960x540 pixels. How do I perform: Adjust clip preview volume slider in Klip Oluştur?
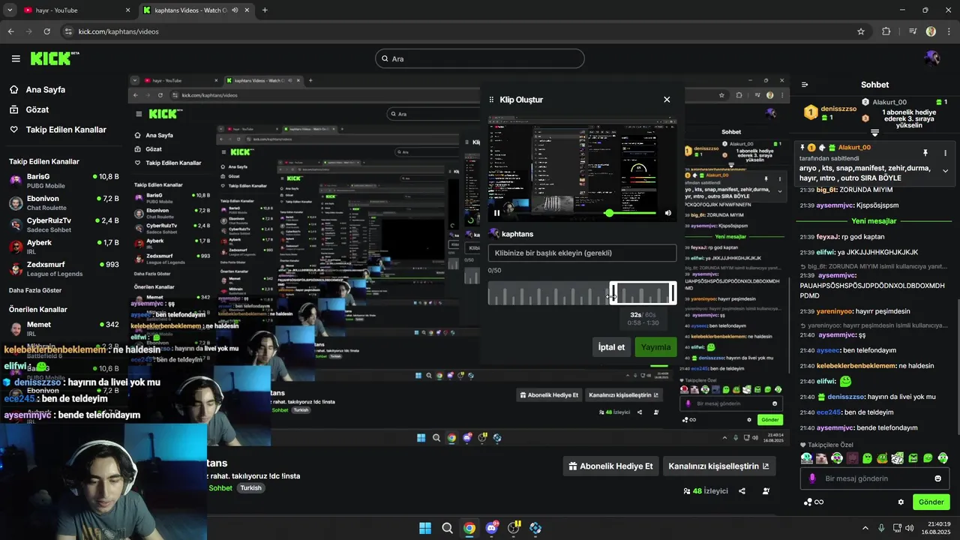[x=631, y=213]
